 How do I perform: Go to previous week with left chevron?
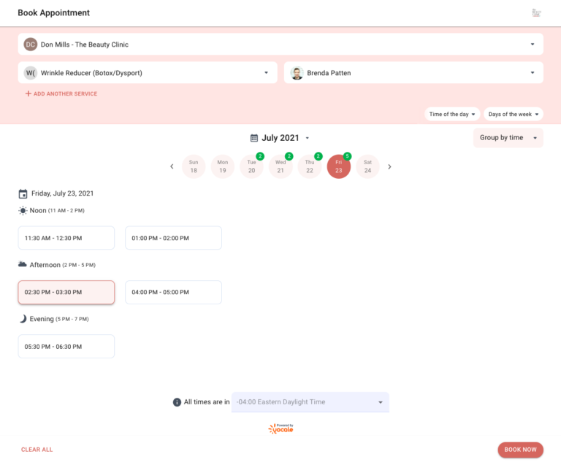[x=172, y=166]
